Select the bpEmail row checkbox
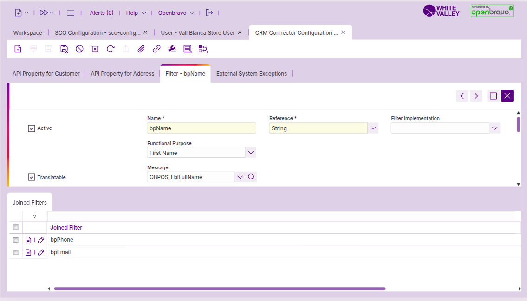The height and width of the screenshot is (301, 527). [x=16, y=252]
